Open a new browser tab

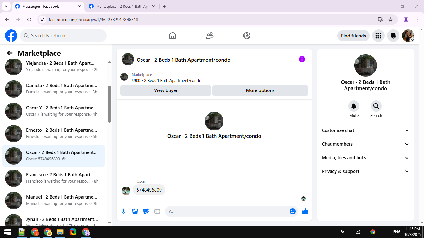pos(165,6)
